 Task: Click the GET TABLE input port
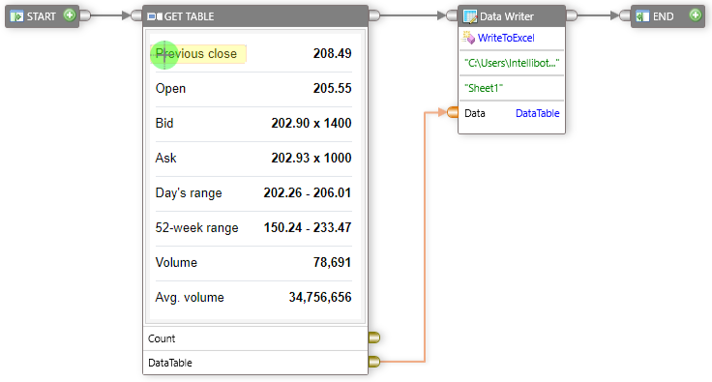pyautogui.click(x=136, y=15)
